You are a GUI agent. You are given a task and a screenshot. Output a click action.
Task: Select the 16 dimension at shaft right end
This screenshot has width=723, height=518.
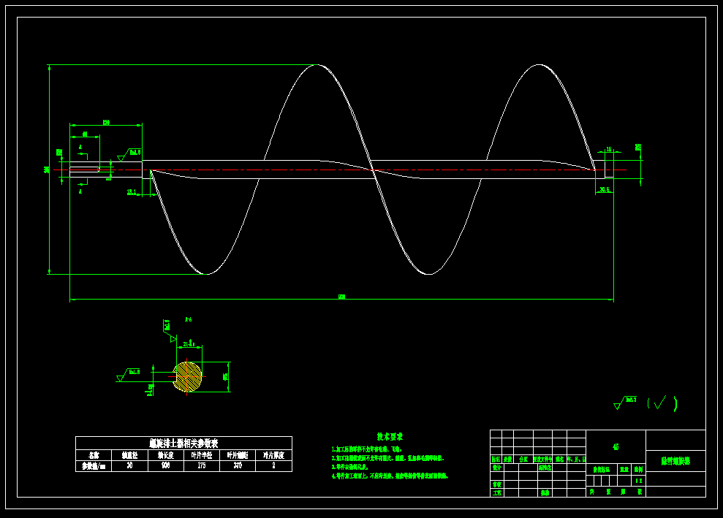tap(609, 149)
